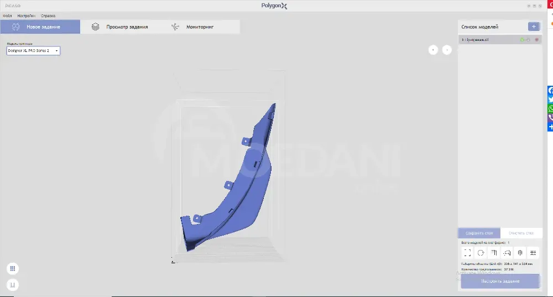This screenshot has height=297, width=553.
Task: Open the printer model dropdown
Action: [x=33, y=51]
